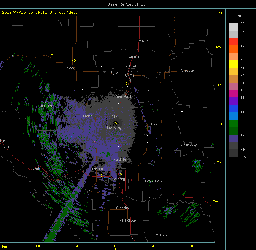
Task: Click the Stettler label
Action: click(x=188, y=70)
